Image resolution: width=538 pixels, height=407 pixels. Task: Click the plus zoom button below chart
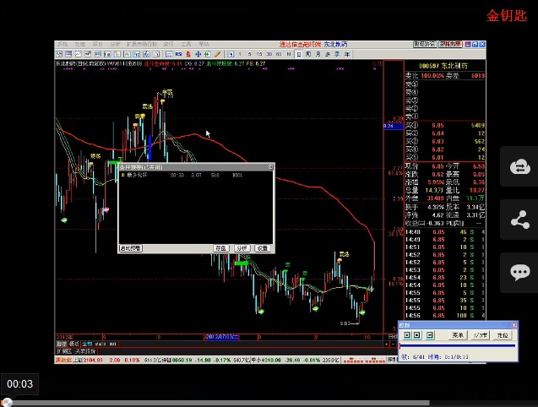click(x=387, y=345)
